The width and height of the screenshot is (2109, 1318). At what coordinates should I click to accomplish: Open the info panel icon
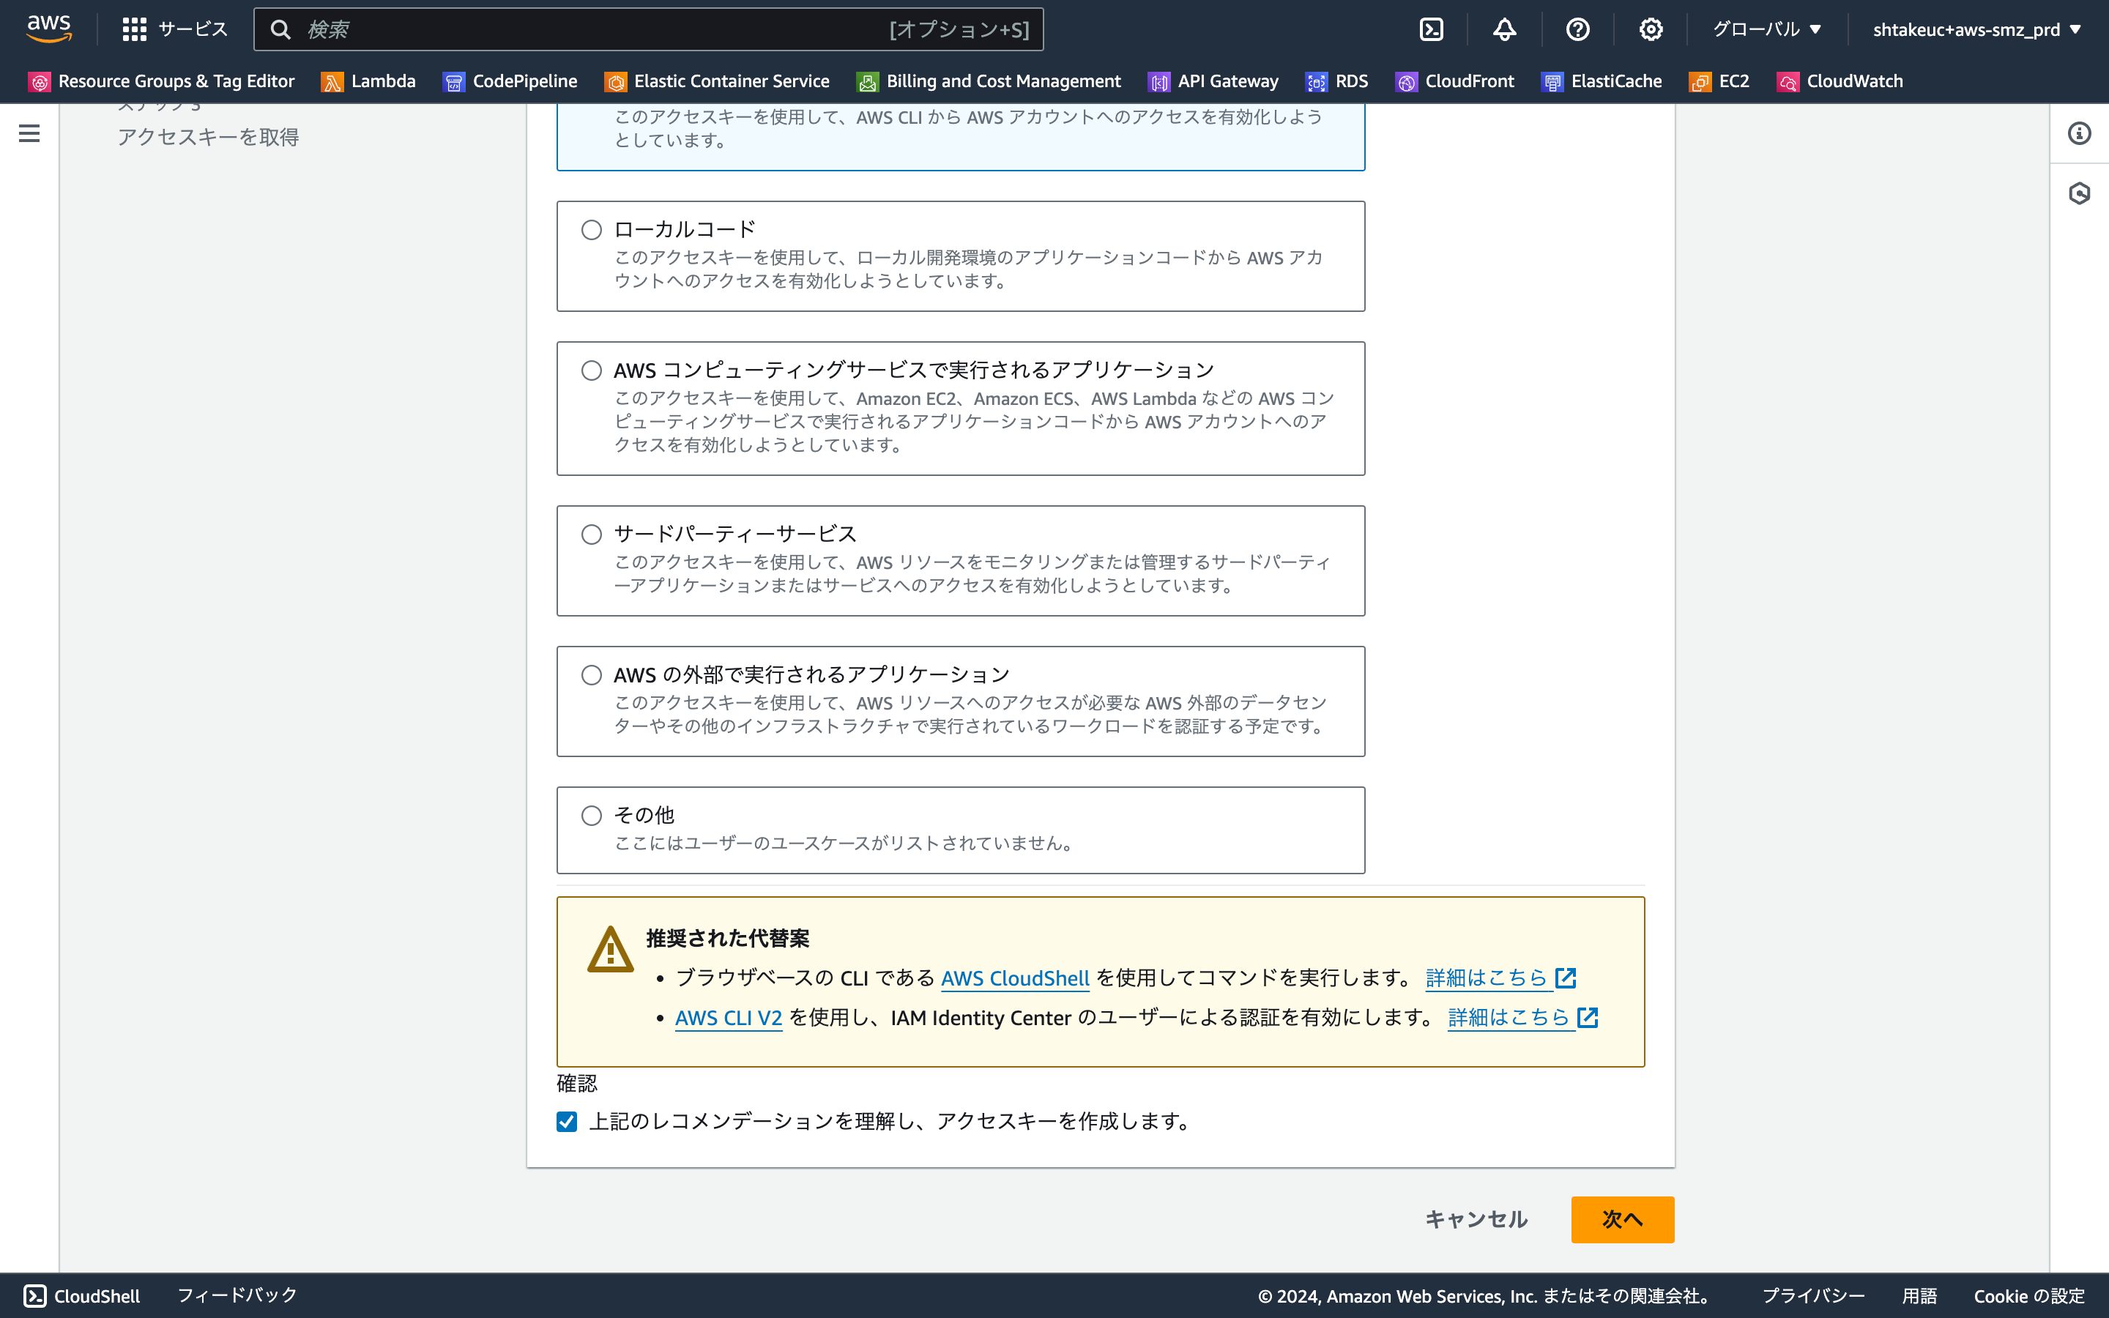2080,133
